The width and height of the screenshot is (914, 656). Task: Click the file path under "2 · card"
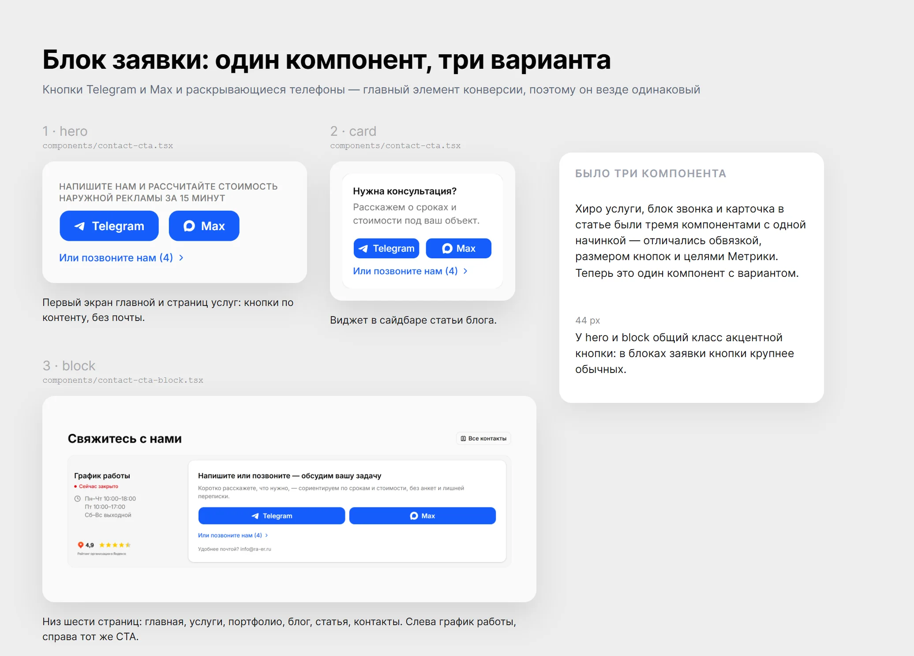395,145
